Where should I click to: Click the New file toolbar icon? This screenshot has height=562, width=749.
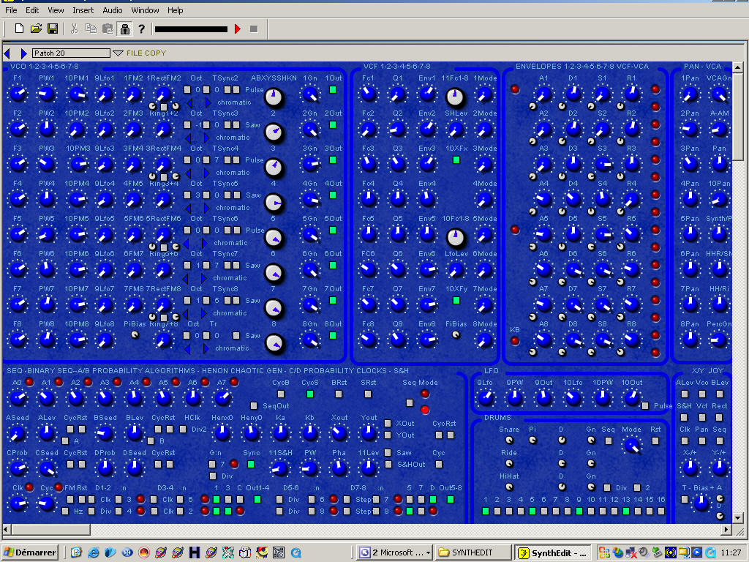[20, 29]
